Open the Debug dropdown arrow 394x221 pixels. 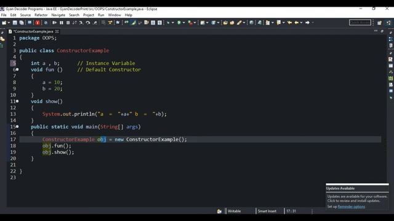click(172, 23)
